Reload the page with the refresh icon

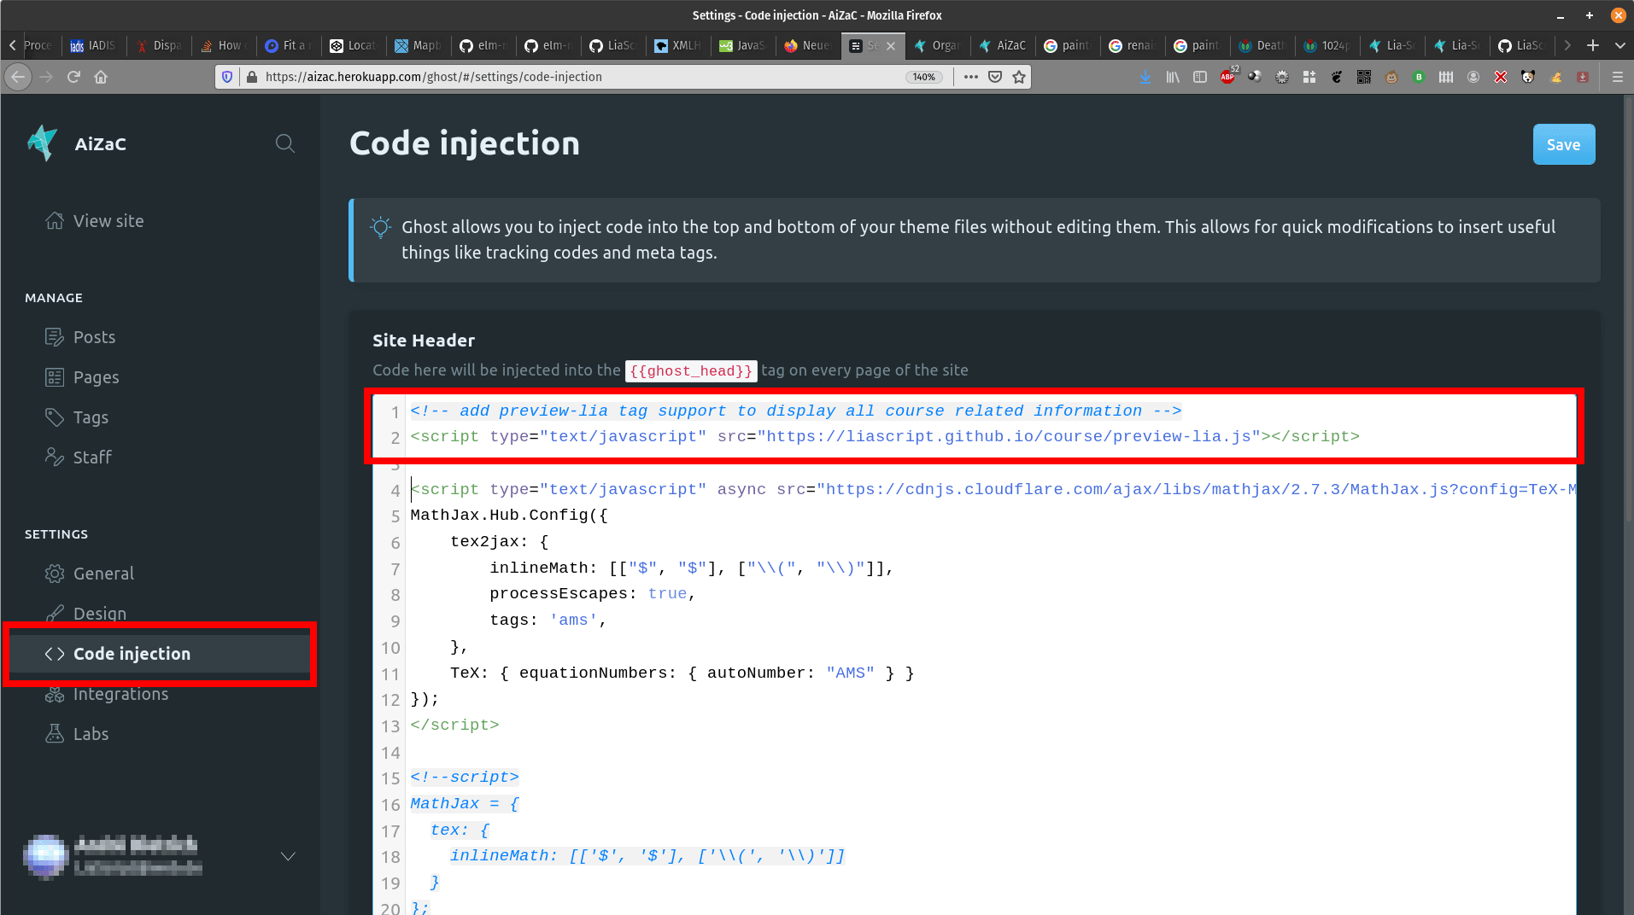pyautogui.click(x=73, y=77)
